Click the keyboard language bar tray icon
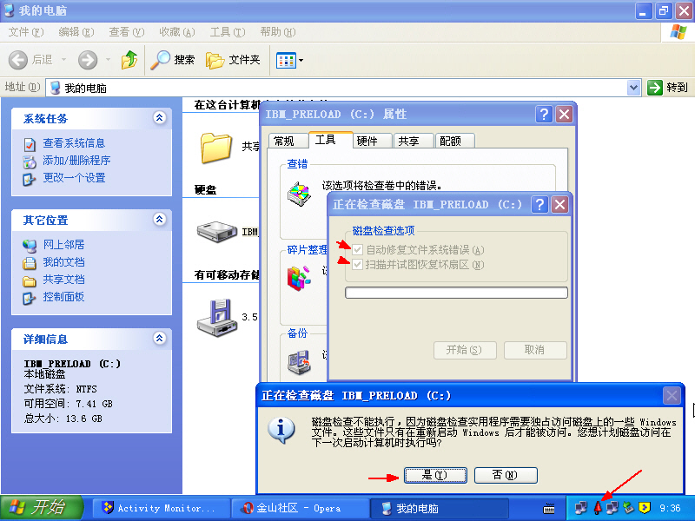Image resolution: width=695 pixels, height=521 pixels. click(x=549, y=508)
